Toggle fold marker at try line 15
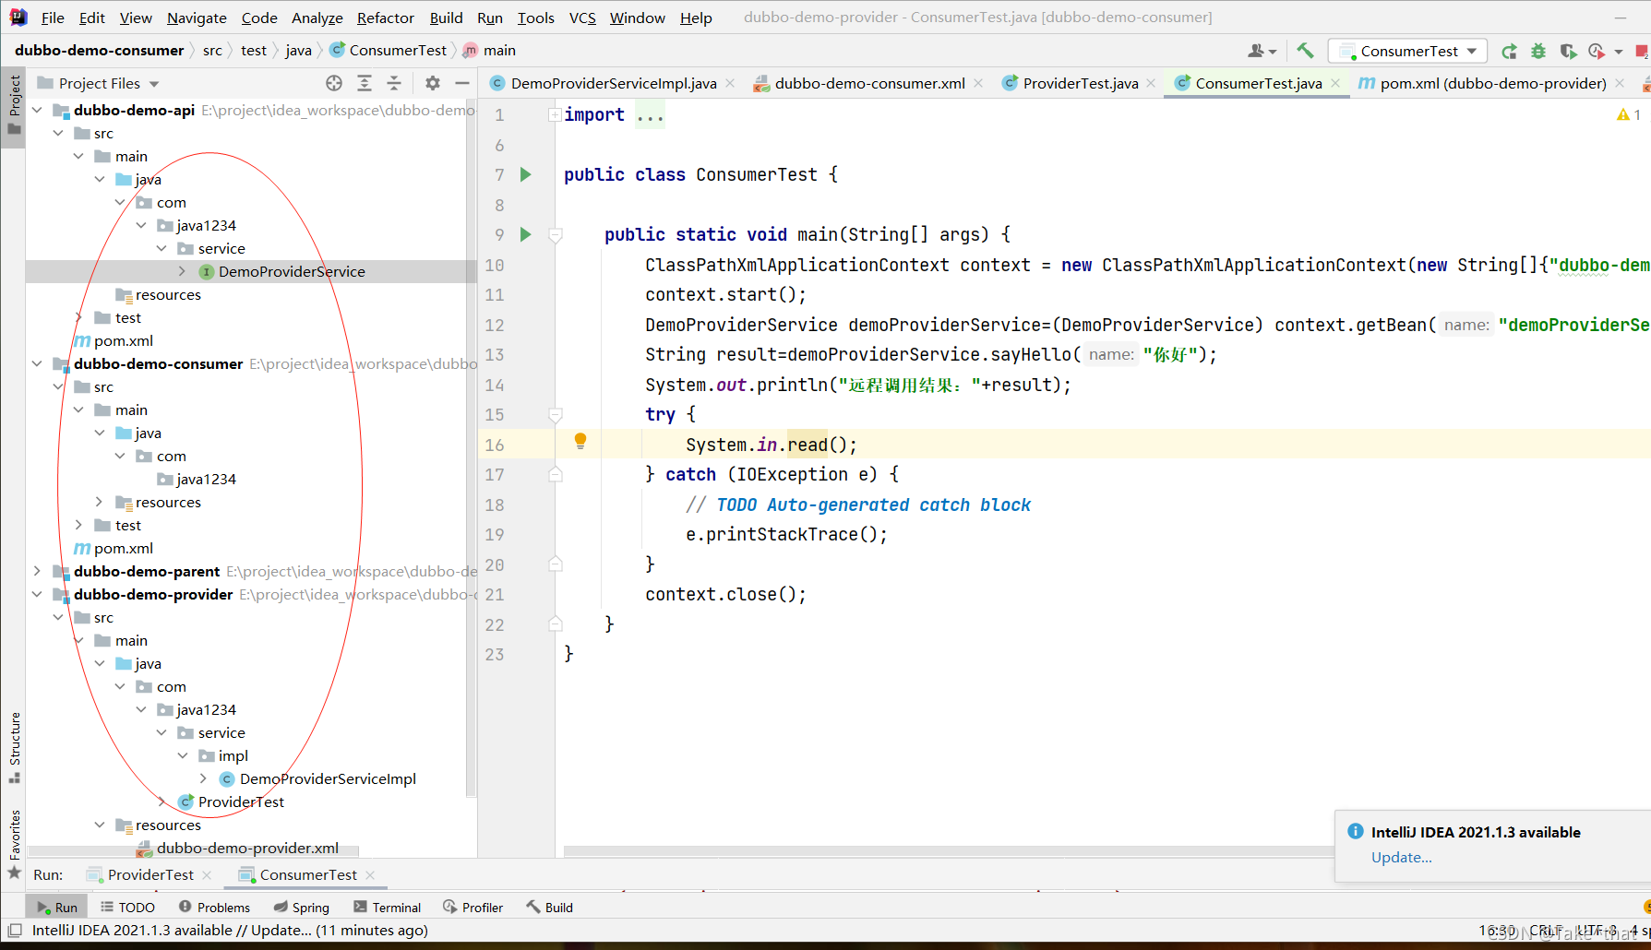The image size is (1651, 950). tap(556, 414)
